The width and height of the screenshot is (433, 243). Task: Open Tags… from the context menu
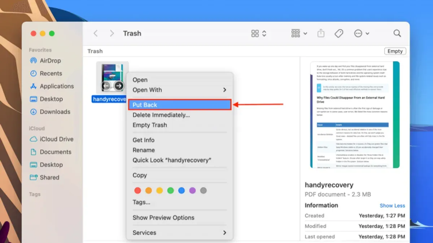click(x=180, y=202)
